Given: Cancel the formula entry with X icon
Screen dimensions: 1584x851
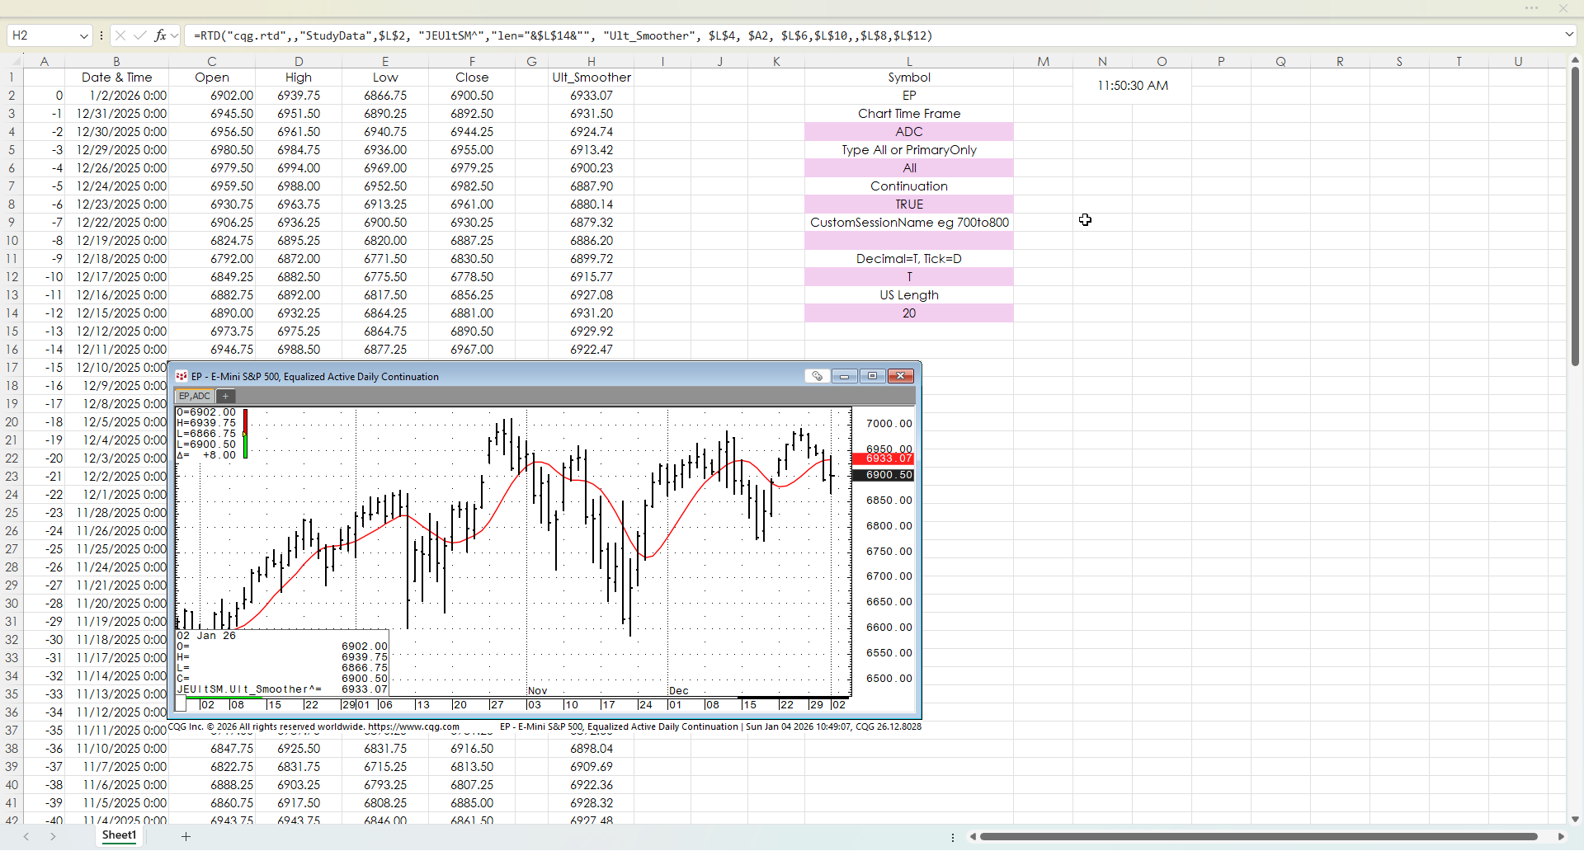Looking at the screenshot, I should (x=120, y=35).
